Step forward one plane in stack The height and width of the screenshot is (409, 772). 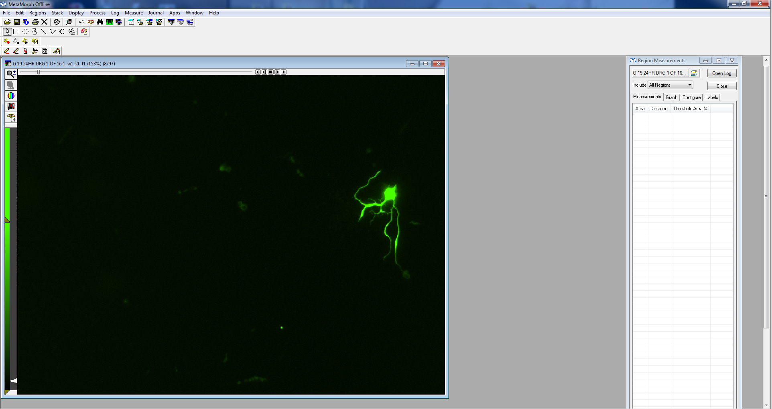coord(277,72)
